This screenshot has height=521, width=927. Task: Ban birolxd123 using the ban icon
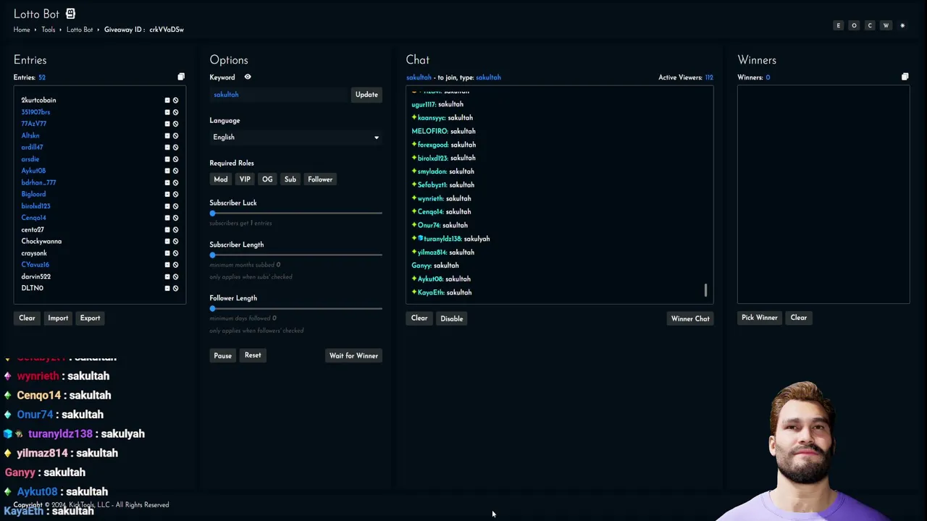(x=175, y=206)
